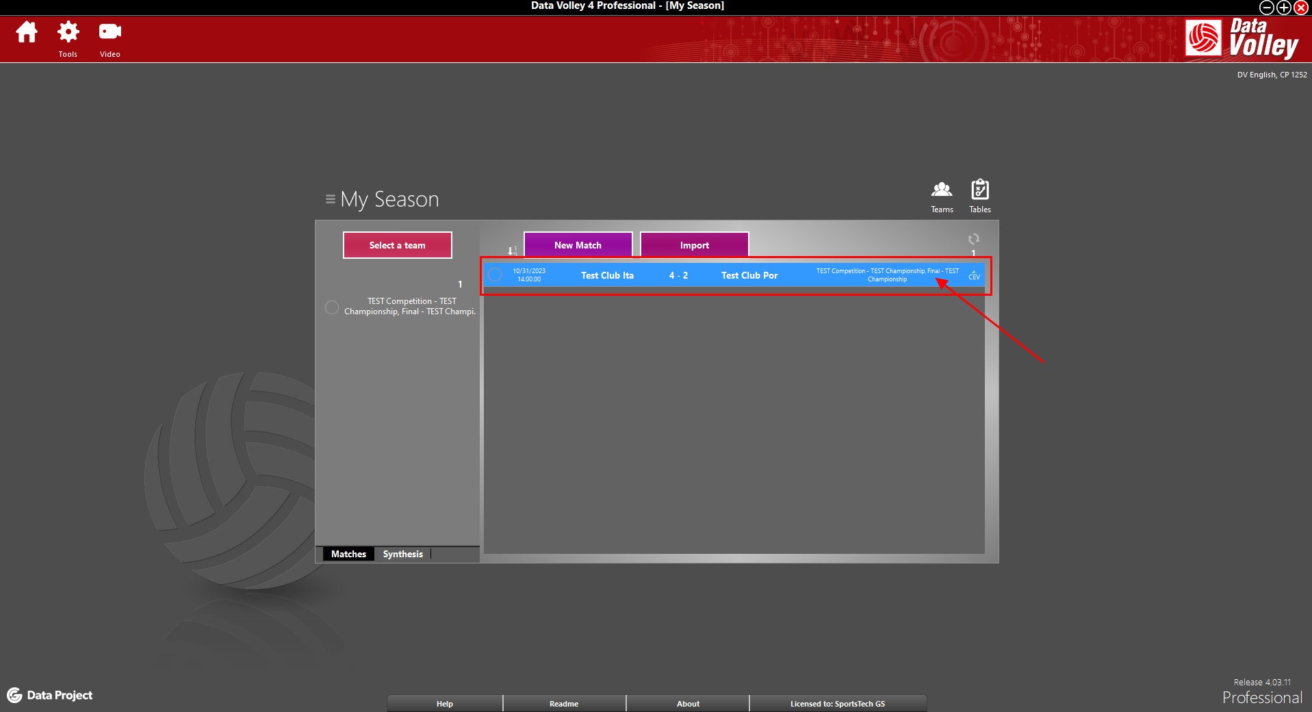Open the Tools gear icon
This screenshot has height=712, width=1312.
(68, 31)
